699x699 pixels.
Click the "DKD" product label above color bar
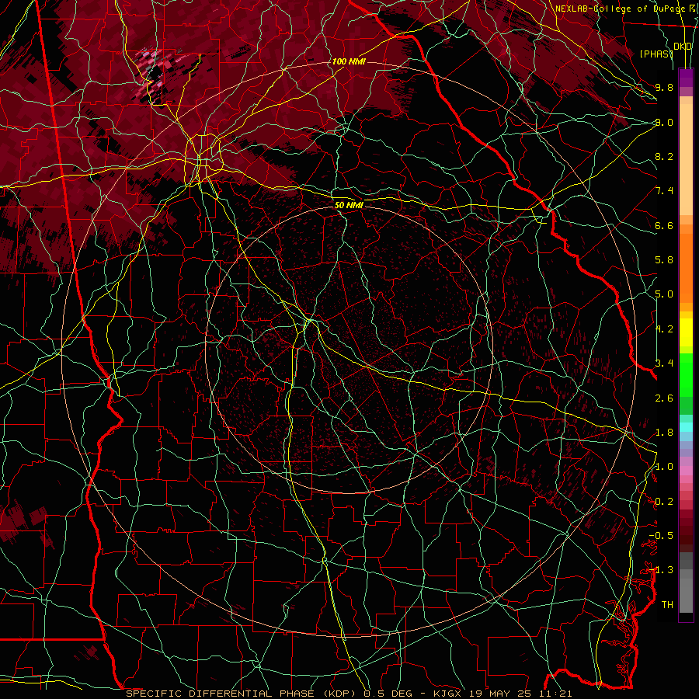point(683,47)
